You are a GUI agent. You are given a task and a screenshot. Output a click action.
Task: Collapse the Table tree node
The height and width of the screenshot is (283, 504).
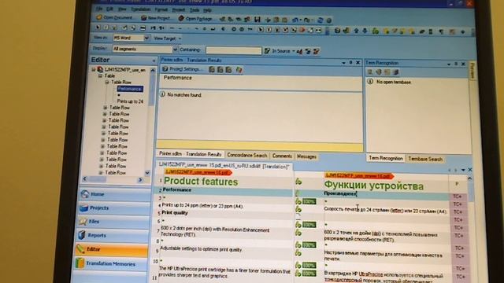[100, 75]
